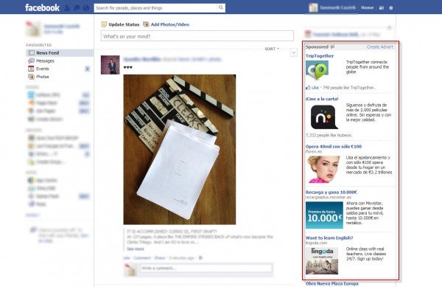Screen dimensions: 442x287
Task: Click Create Advert link
Action: pyautogui.click(x=379, y=46)
